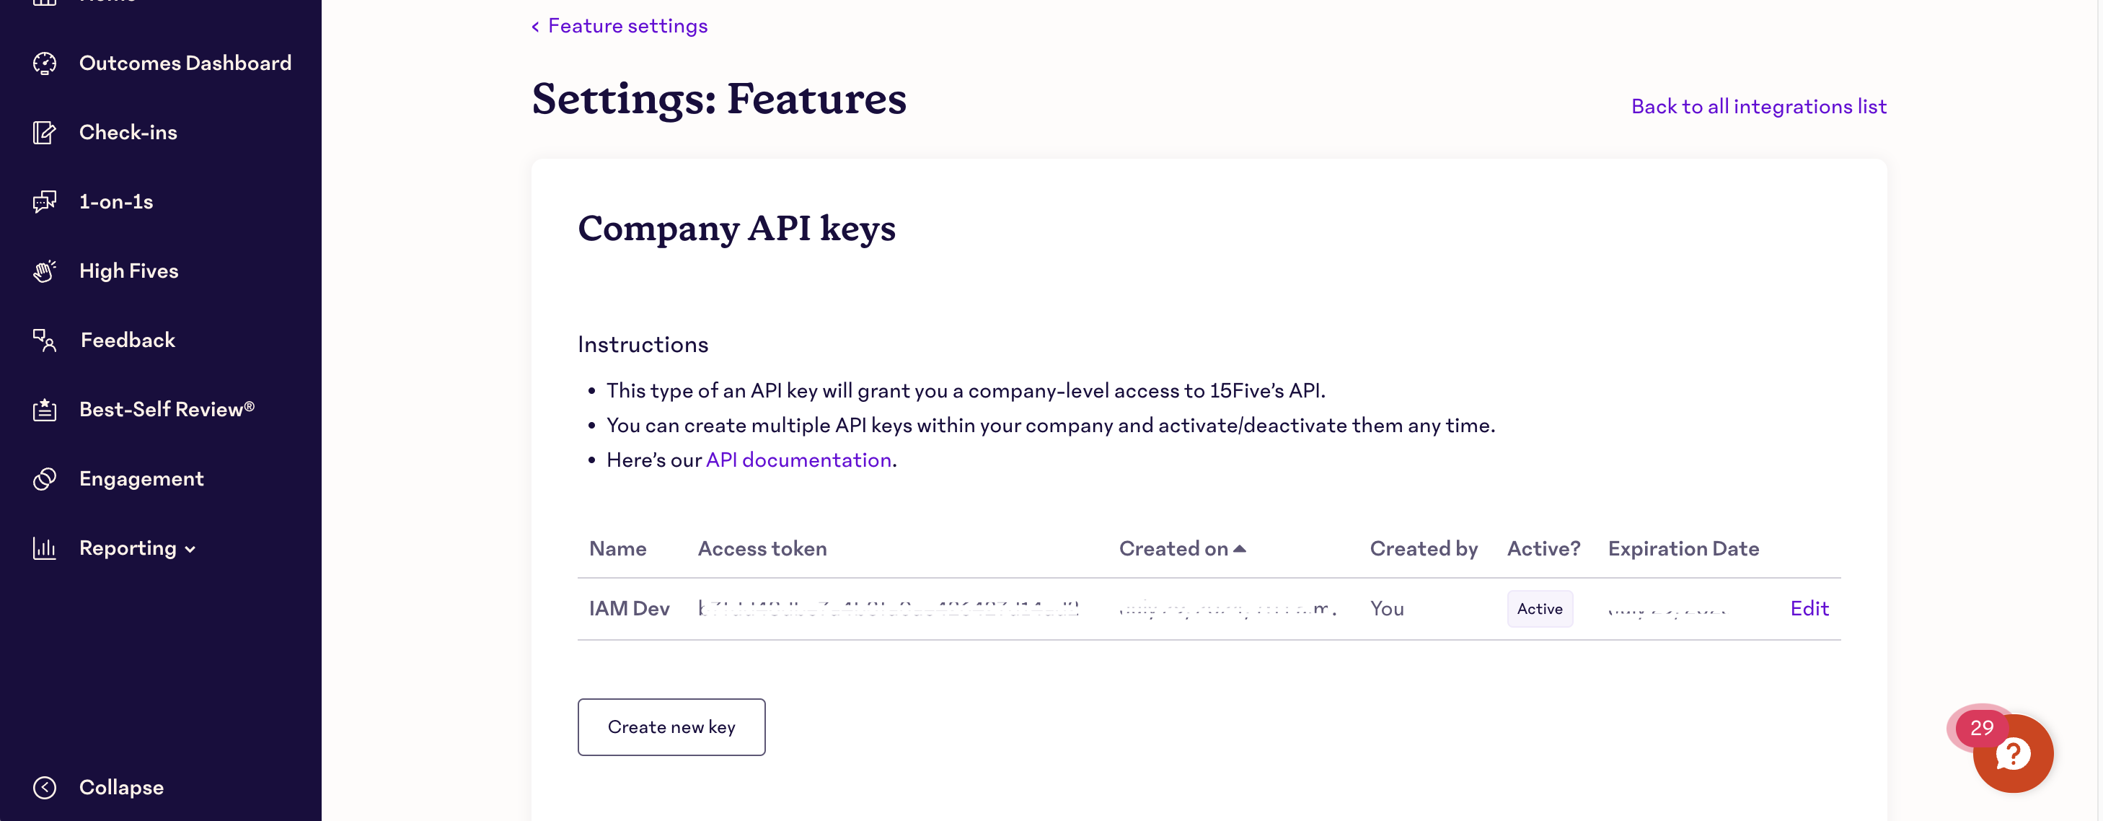Click the Engagement rings icon

[x=44, y=478]
